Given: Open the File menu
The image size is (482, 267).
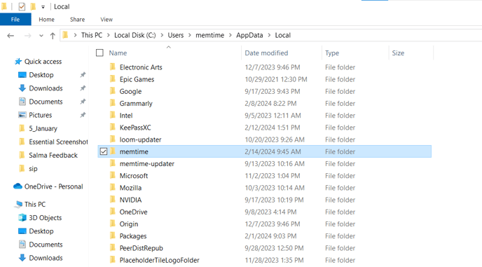Looking at the screenshot, I should [15, 20].
